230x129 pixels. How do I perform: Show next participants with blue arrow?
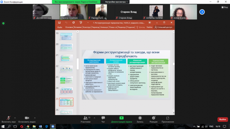click(202, 12)
